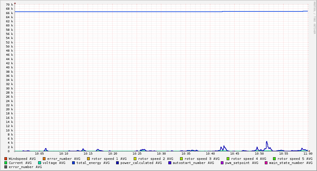Click the autostart_number AVG legend label

pyautogui.click(x=193, y=163)
